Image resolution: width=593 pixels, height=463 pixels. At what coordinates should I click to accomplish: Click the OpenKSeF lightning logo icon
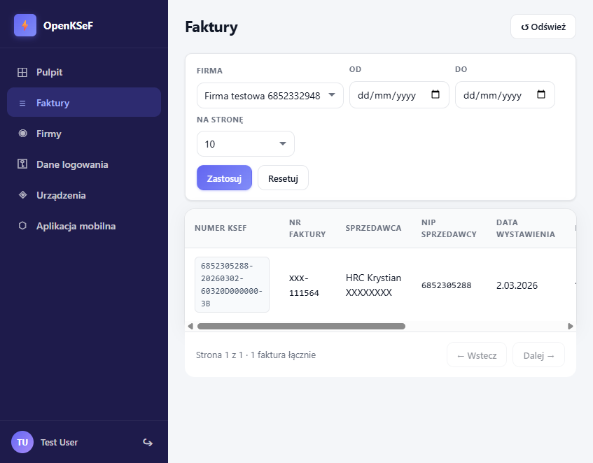tap(25, 25)
